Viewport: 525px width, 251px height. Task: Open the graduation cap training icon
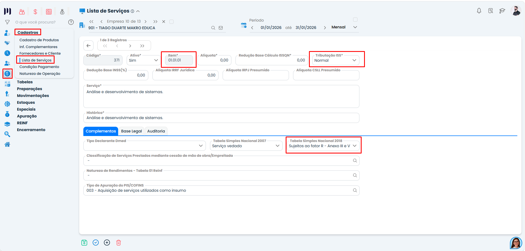[x=502, y=11]
